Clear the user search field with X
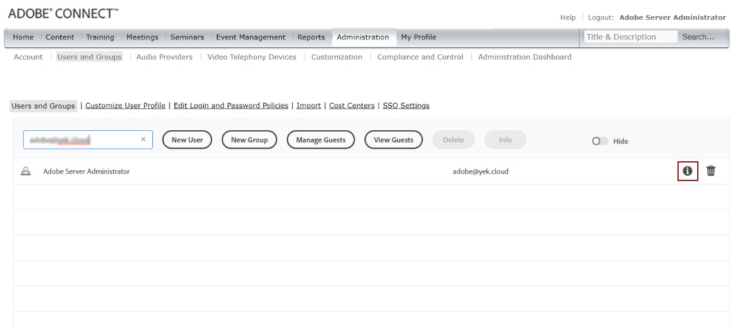 pos(143,140)
